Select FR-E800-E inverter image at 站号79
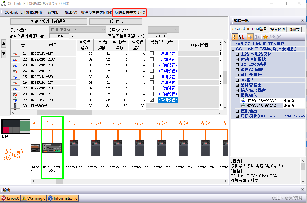Image resolution: width=307 pixels, height=203 pixels. (x=205, y=148)
